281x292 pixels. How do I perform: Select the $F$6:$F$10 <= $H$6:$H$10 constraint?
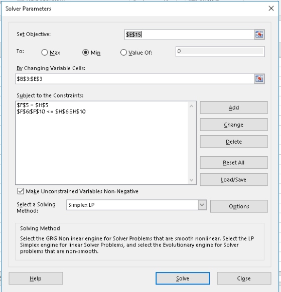pos(51,112)
